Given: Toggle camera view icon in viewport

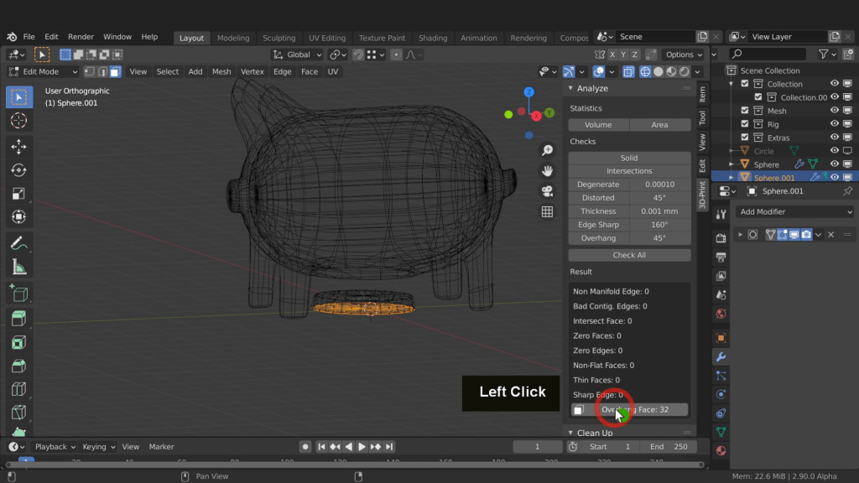Looking at the screenshot, I should (x=547, y=192).
